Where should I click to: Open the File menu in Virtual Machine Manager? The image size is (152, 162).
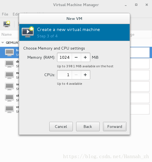pos(5,14)
